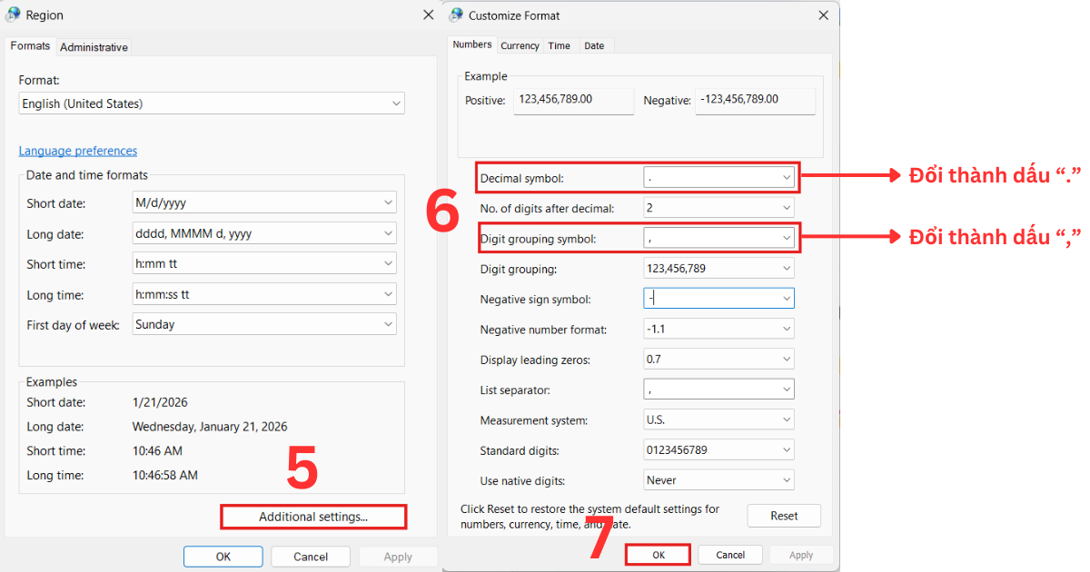Click Apply in the Region dialog
The width and height of the screenshot is (1090, 572).
[398, 556]
